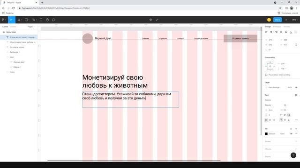Image resolution: width=300 pixels, height=168 pixels.
Task: Align selection to the left
Action: (x=266, y=32)
